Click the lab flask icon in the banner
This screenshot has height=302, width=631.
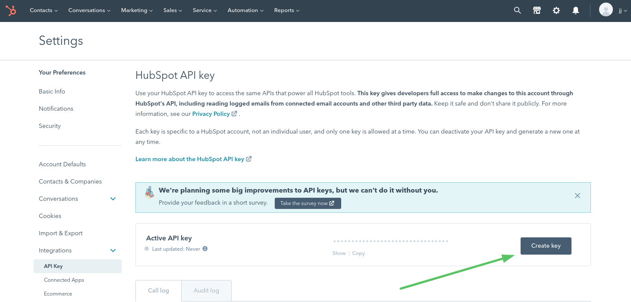[x=149, y=192]
